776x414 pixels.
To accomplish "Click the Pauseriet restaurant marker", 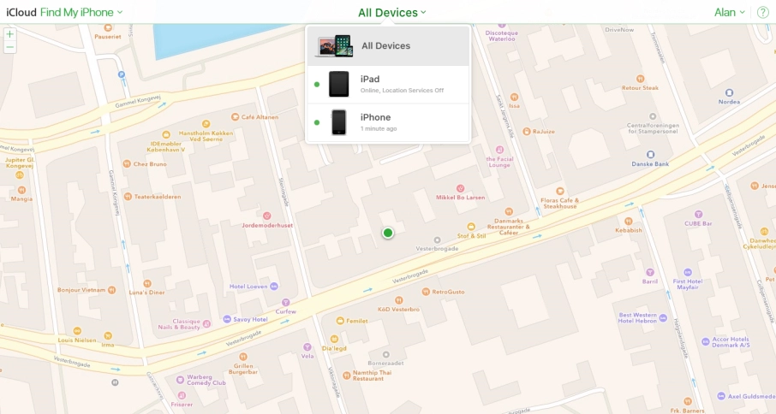I will 108,27.
